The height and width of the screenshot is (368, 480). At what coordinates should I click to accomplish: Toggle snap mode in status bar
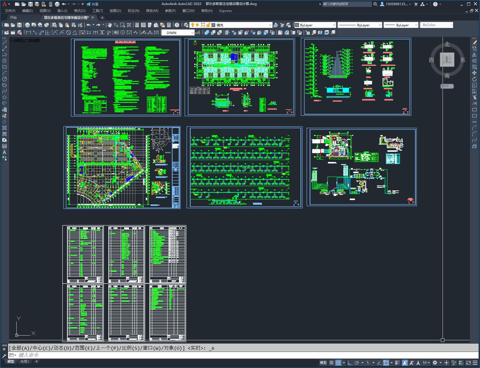(338, 362)
